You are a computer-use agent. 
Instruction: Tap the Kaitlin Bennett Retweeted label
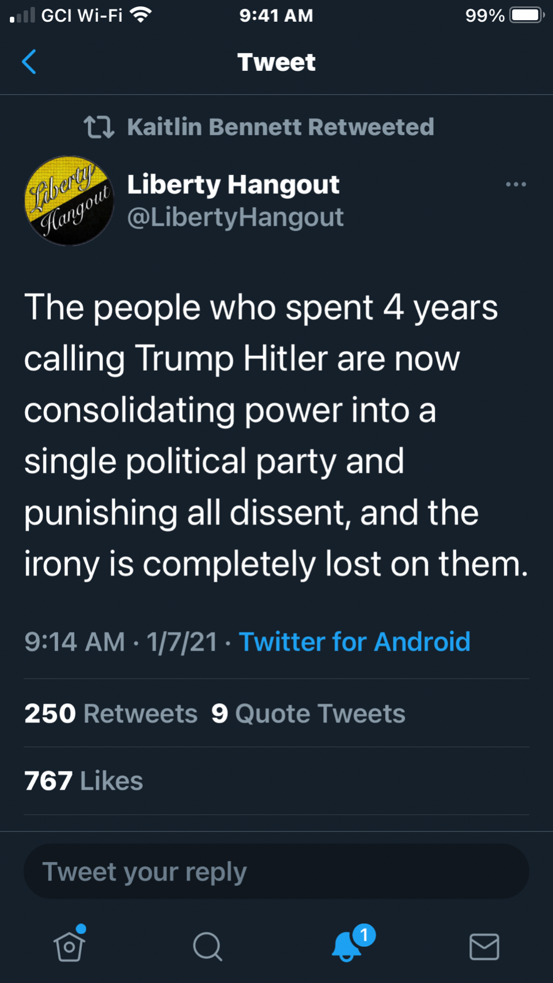click(x=281, y=127)
